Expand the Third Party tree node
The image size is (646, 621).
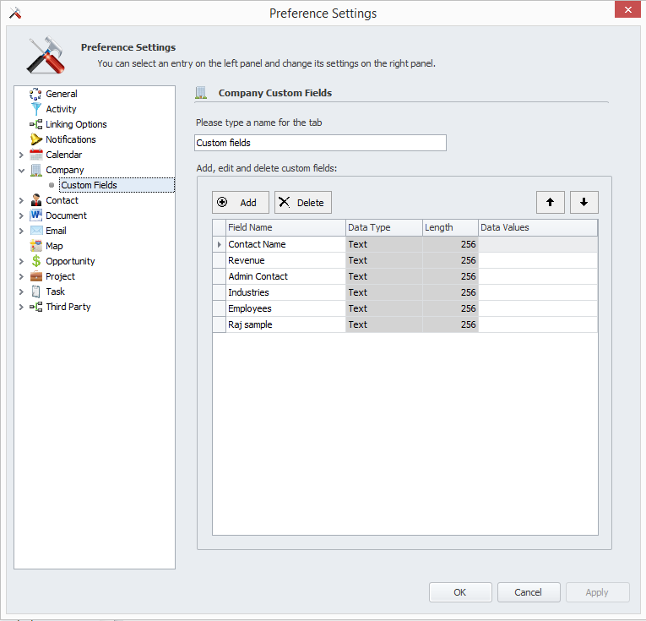tap(21, 307)
